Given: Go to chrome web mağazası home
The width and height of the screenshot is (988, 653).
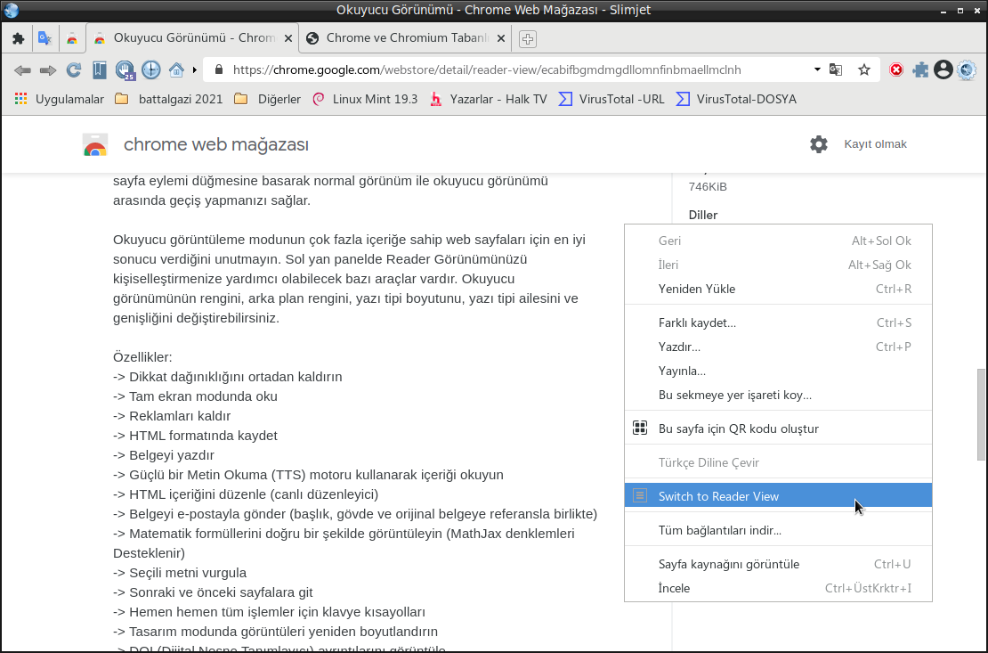Looking at the screenshot, I should 216,144.
